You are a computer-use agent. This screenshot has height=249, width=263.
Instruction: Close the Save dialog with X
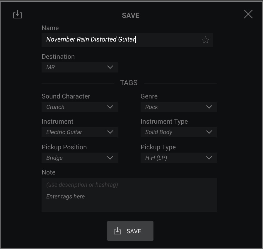[x=248, y=14]
